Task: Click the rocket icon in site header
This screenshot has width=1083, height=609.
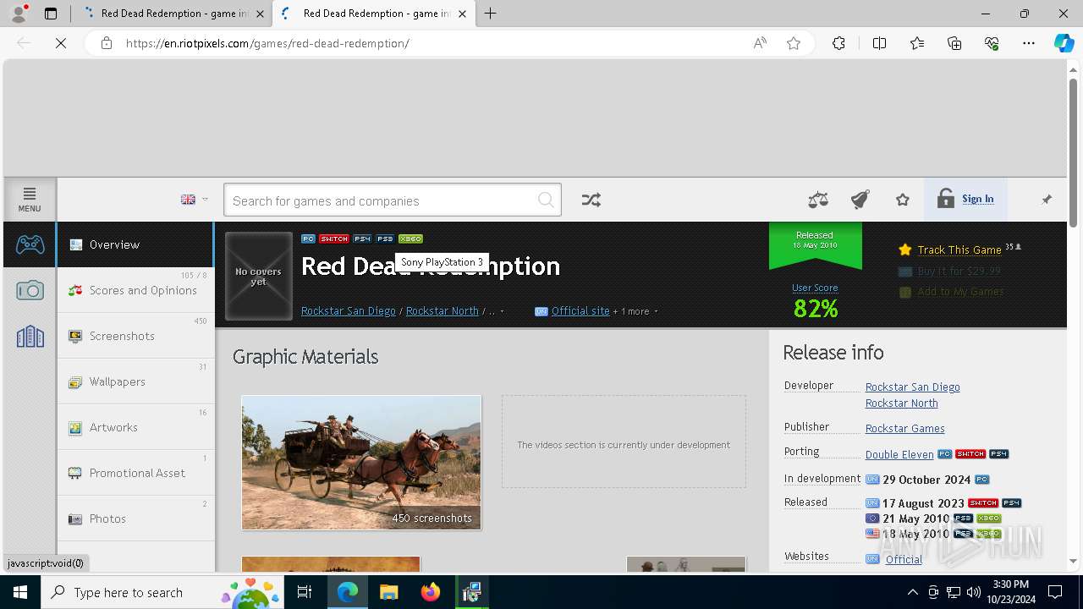Action: (x=860, y=200)
